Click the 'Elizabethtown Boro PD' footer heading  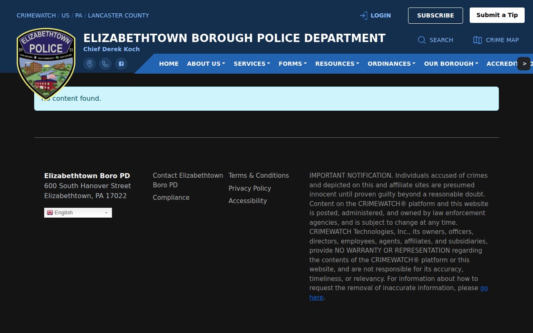point(87,176)
